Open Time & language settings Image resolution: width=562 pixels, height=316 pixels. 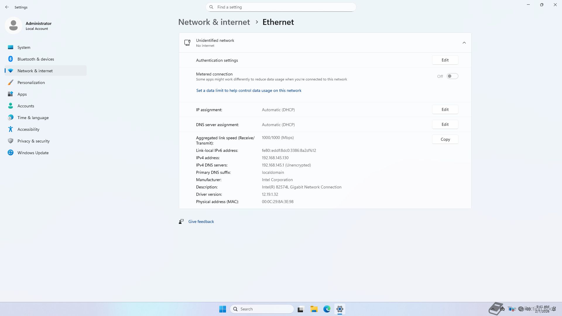(x=33, y=118)
